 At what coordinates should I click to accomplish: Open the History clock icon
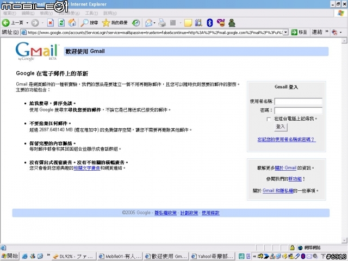click(136, 23)
